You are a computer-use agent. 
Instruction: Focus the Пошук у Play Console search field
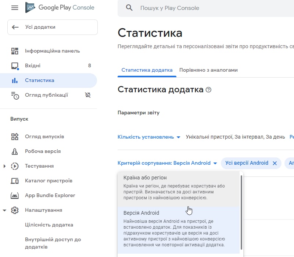pos(206,8)
